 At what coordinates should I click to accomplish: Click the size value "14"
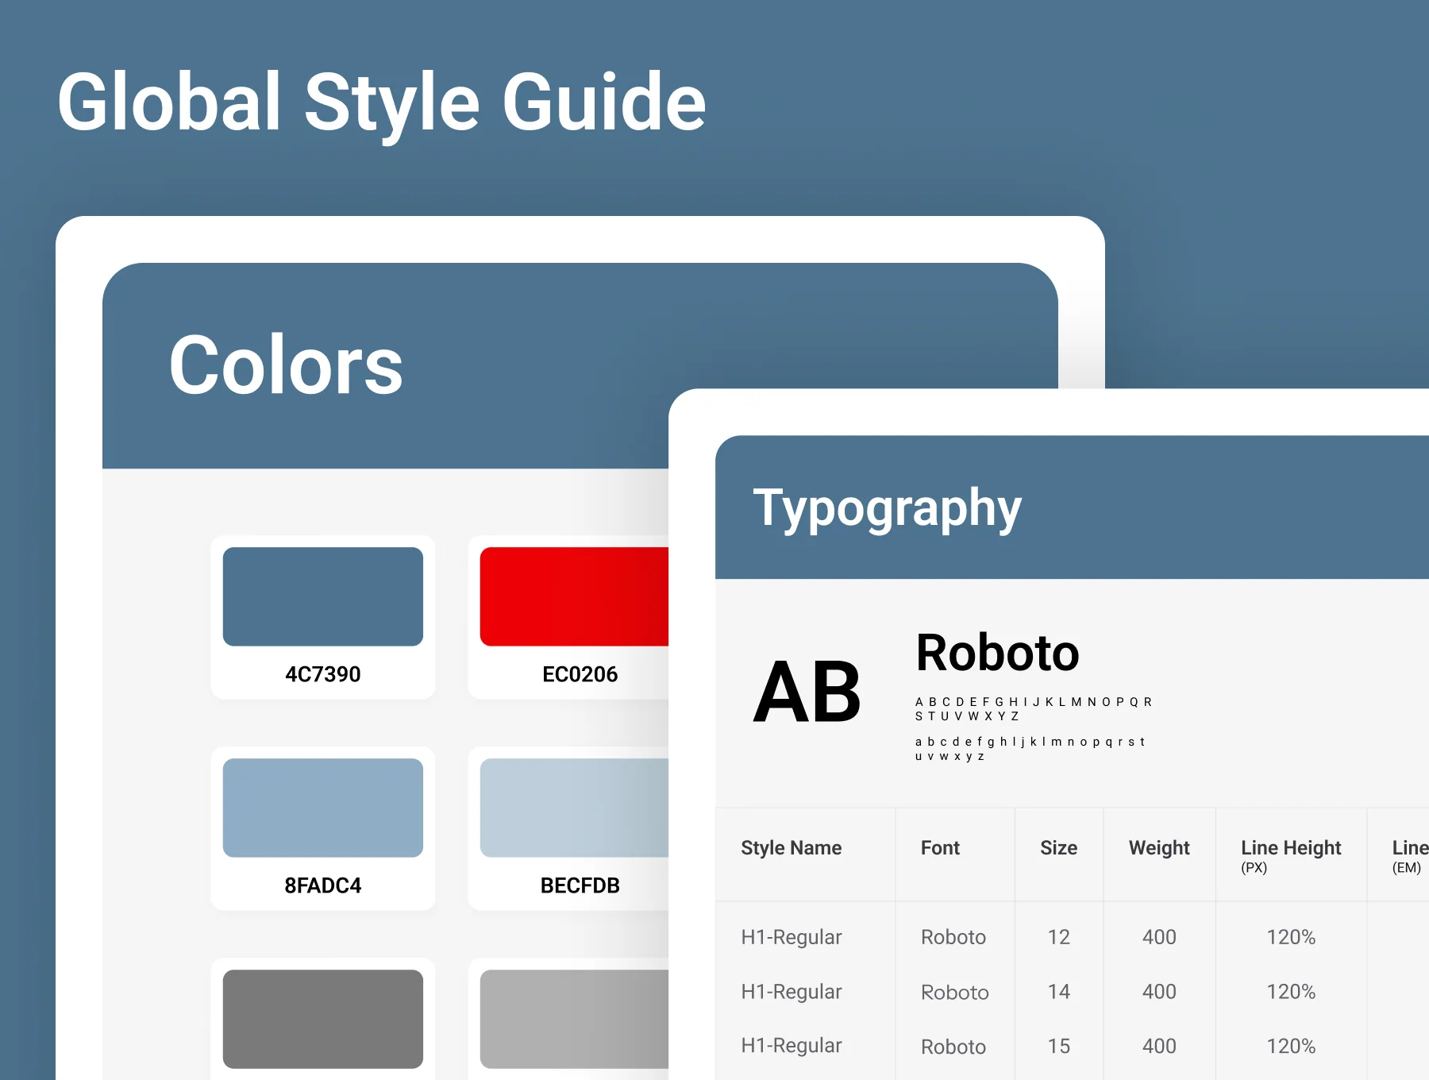click(x=1059, y=992)
